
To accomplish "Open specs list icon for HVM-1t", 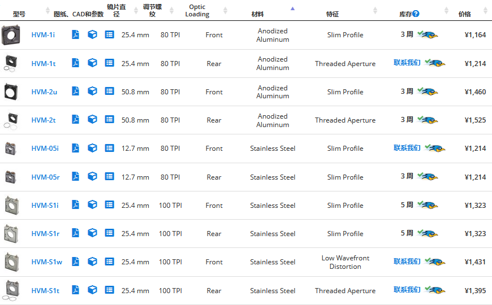I will [109, 63].
